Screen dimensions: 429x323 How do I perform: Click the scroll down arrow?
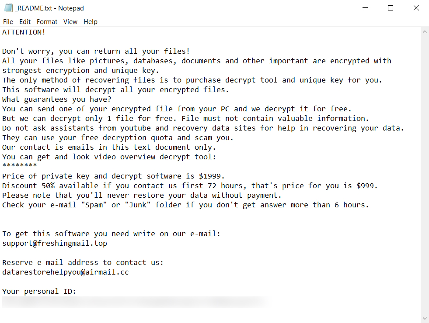click(425, 318)
